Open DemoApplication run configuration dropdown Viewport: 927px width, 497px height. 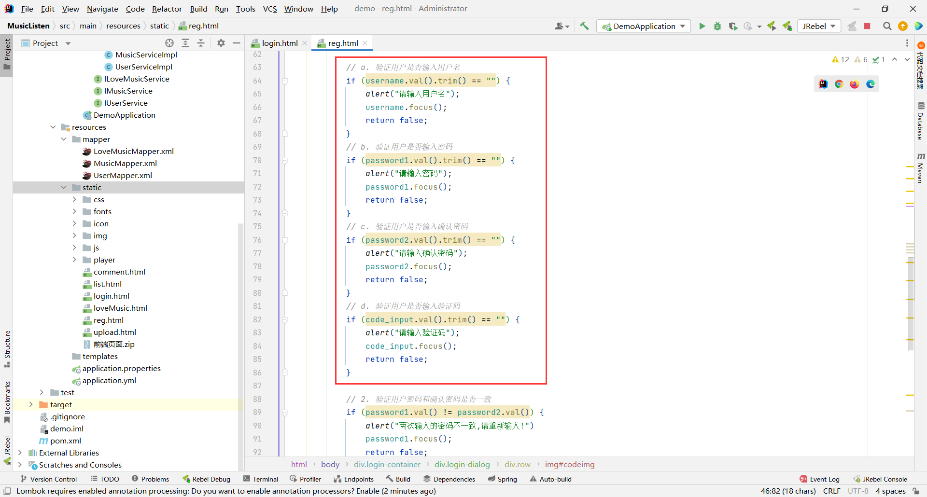click(644, 26)
